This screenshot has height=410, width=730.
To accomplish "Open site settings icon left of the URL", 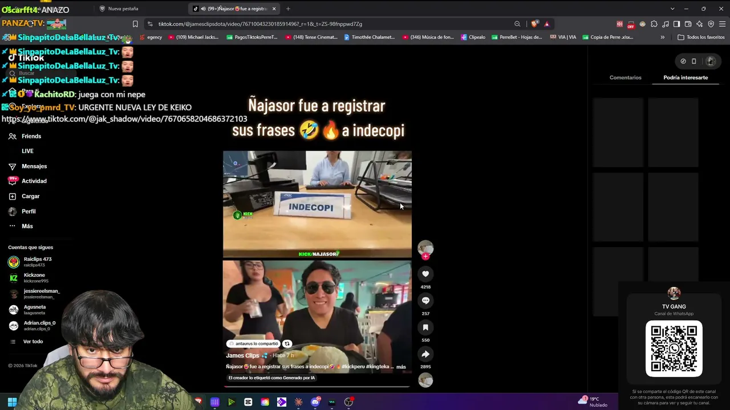I will [150, 24].
